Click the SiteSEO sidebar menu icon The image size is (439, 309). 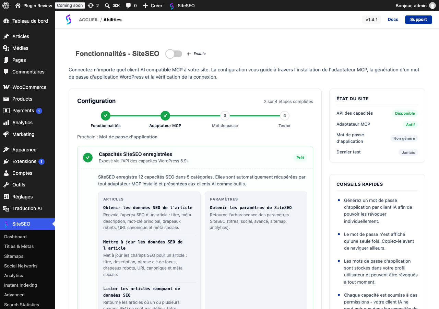pos(6,224)
